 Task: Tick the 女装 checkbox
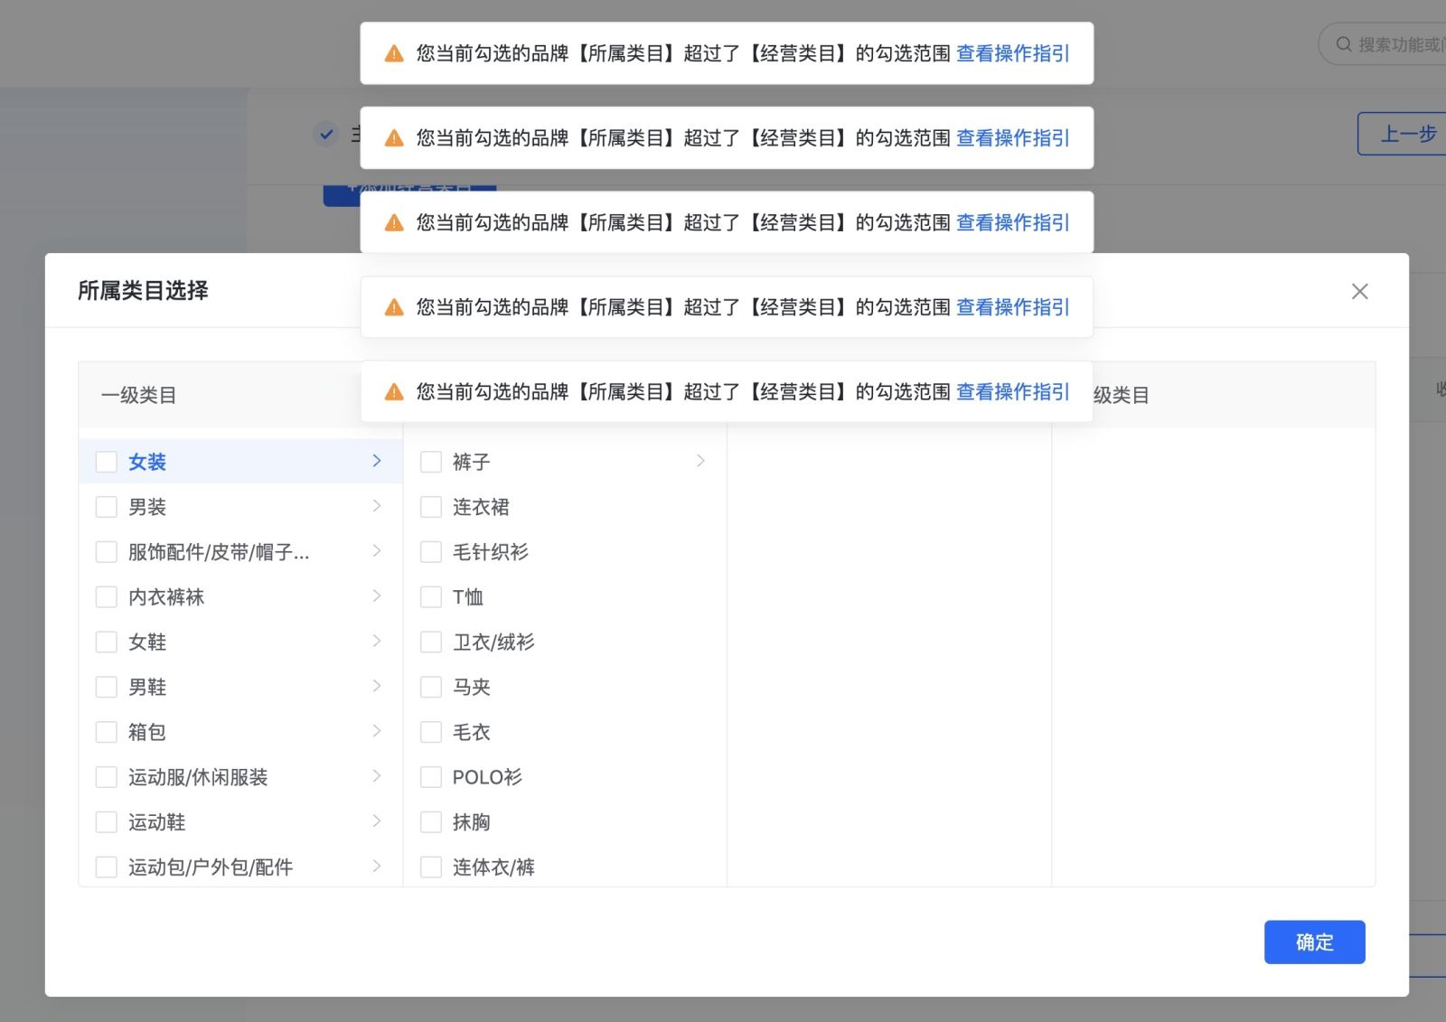pyautogui.click(x=107, y=462)
